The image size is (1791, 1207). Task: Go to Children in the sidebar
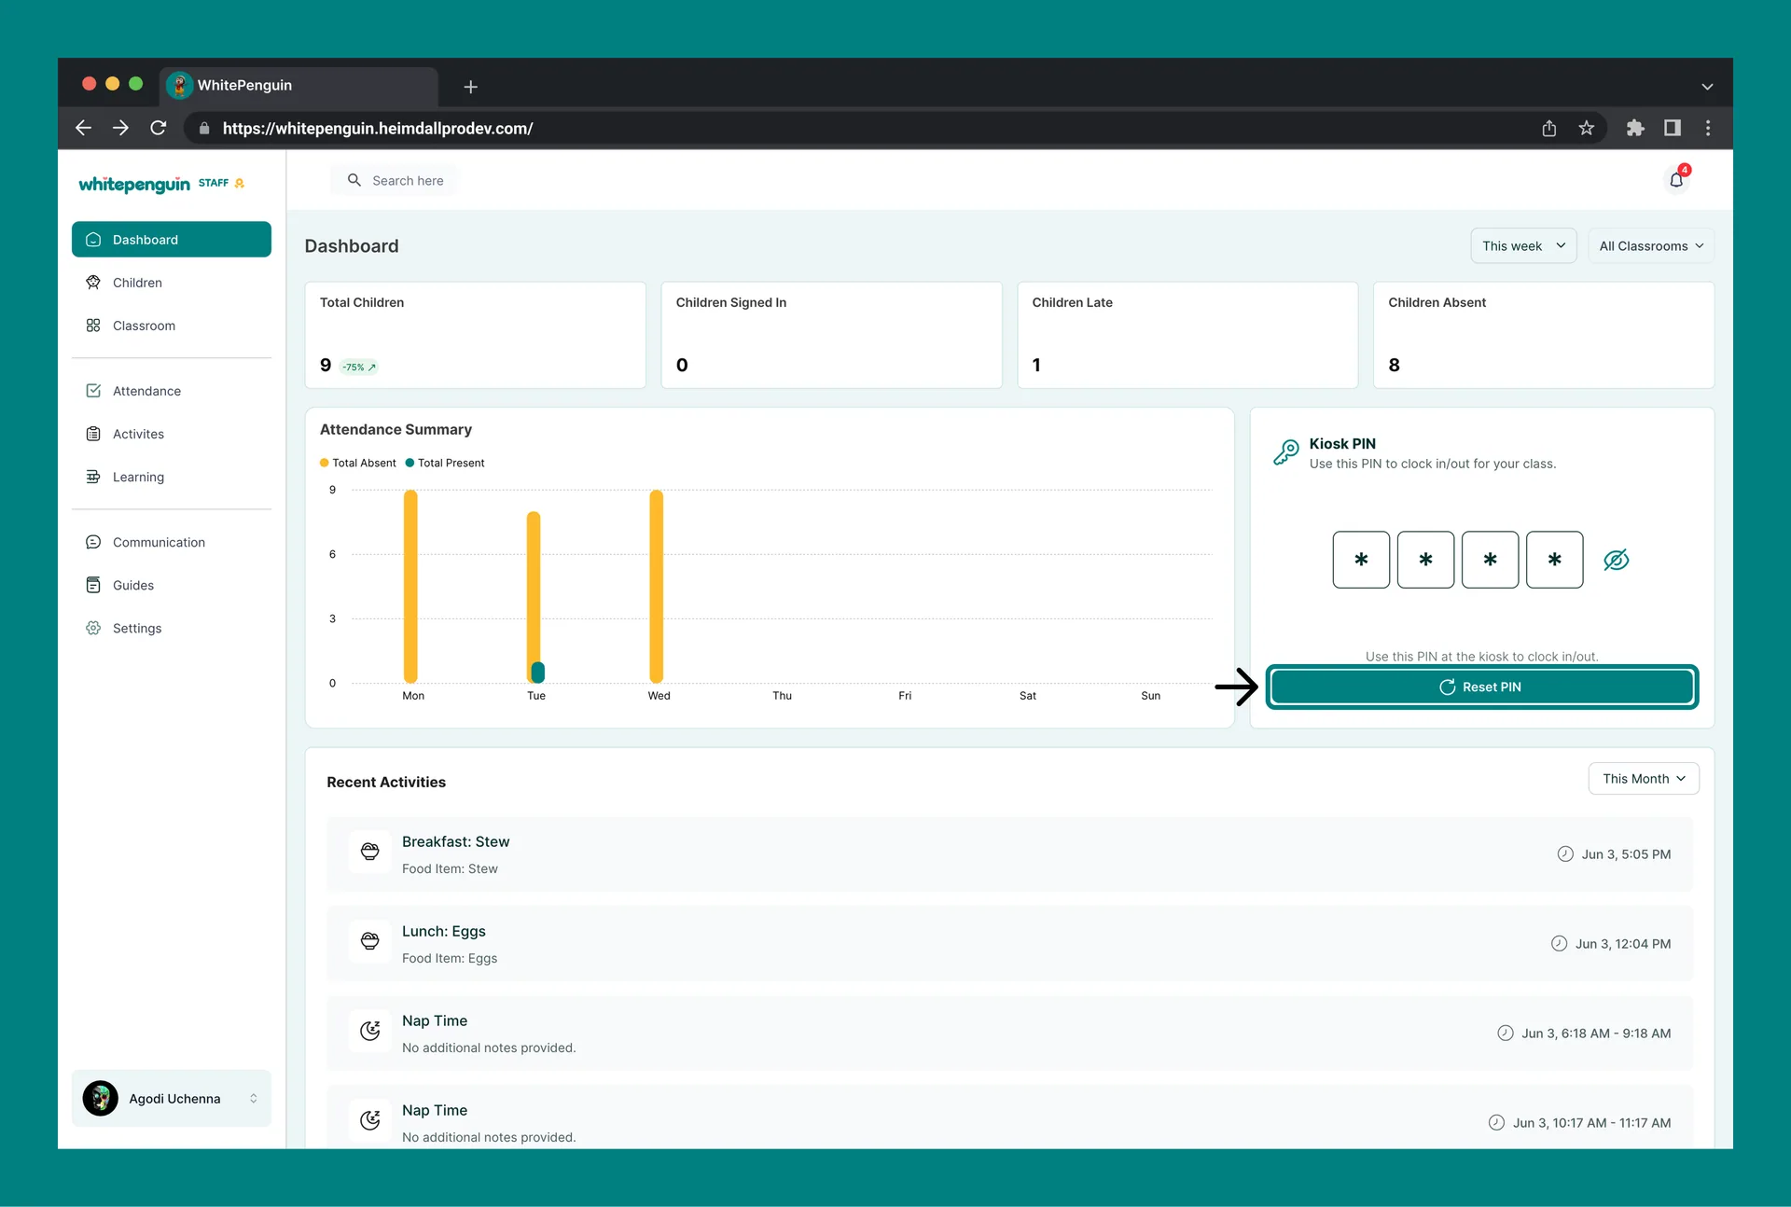[x=172, y=283]
